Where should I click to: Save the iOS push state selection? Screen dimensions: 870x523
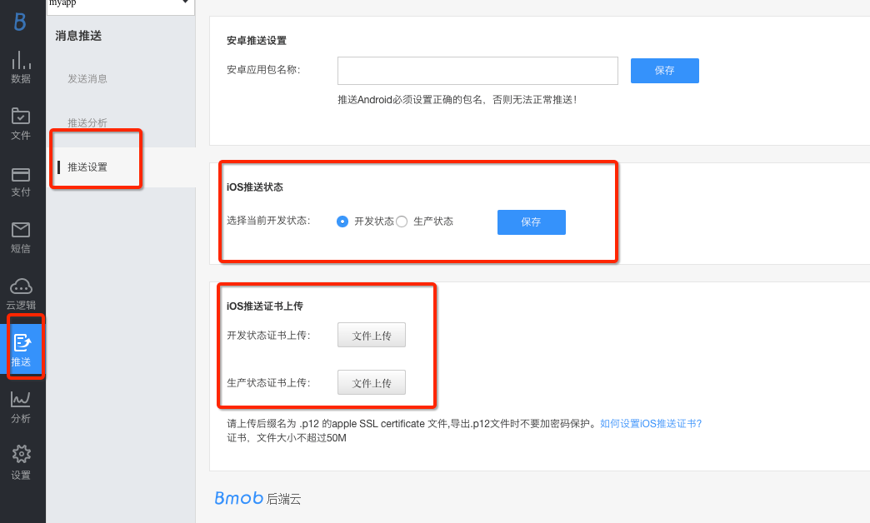pos(531,222)
